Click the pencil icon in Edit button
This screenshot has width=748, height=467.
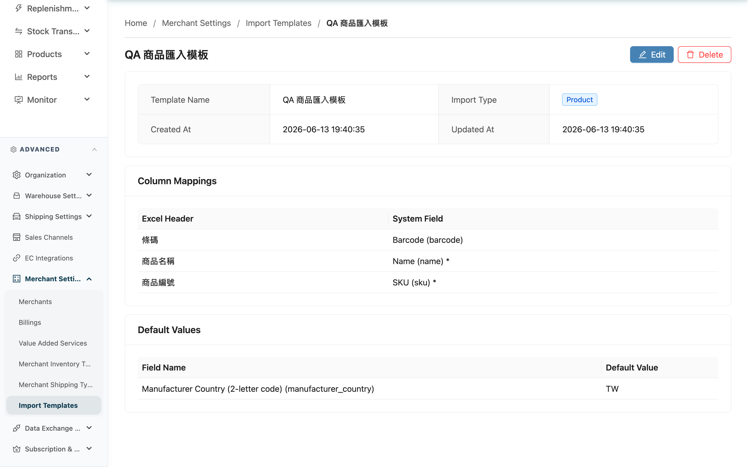pyautogui.click(x=643, y=55)
